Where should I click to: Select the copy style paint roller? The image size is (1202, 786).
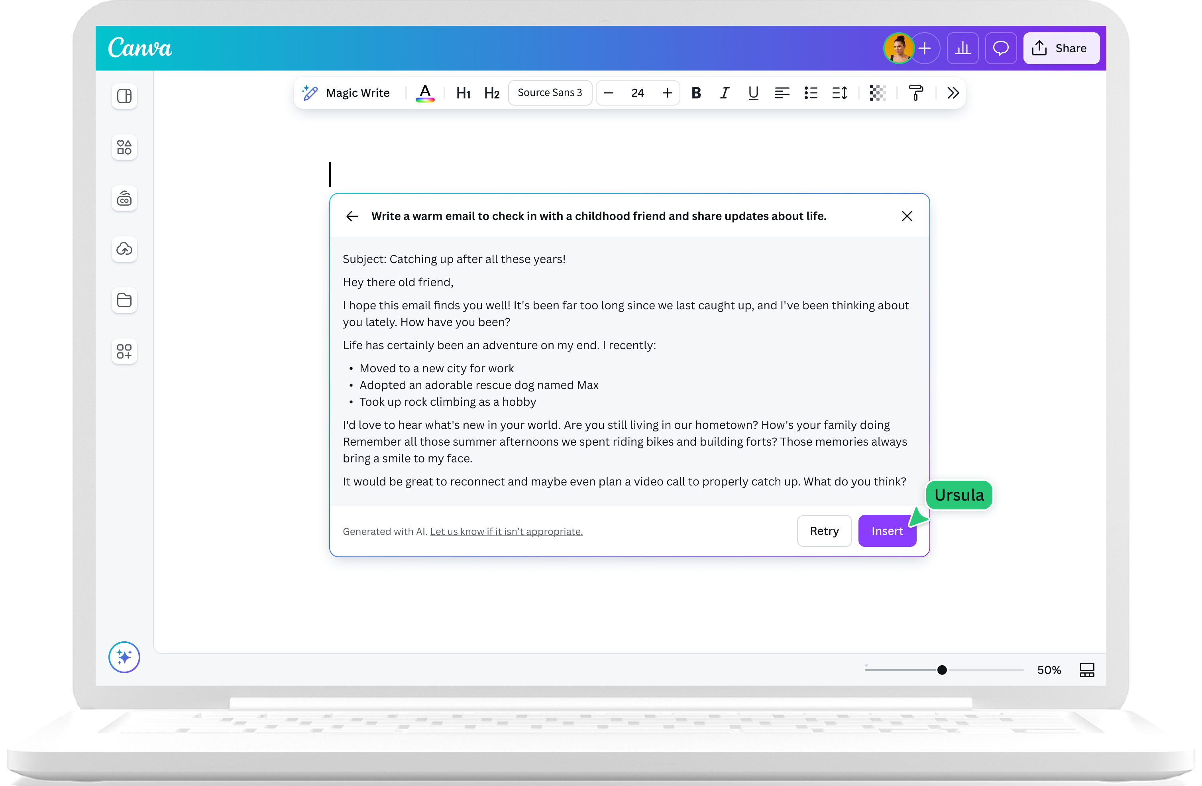click(915, 93)
